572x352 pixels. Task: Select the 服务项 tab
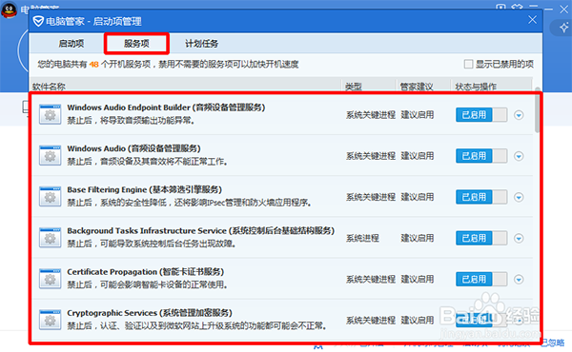(x=136, y=44)
